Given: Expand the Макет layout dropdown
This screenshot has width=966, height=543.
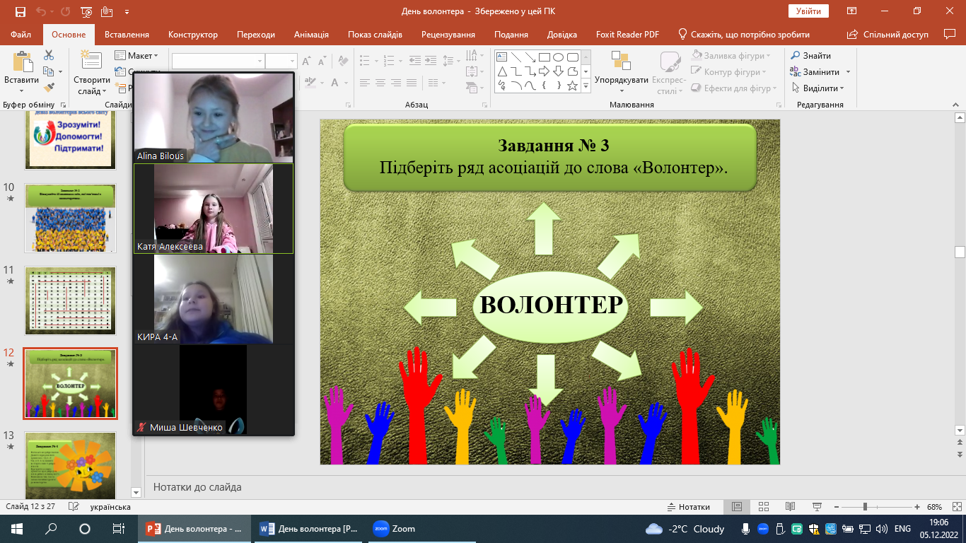Looking at the screenshot, I should tap(138, 56).
